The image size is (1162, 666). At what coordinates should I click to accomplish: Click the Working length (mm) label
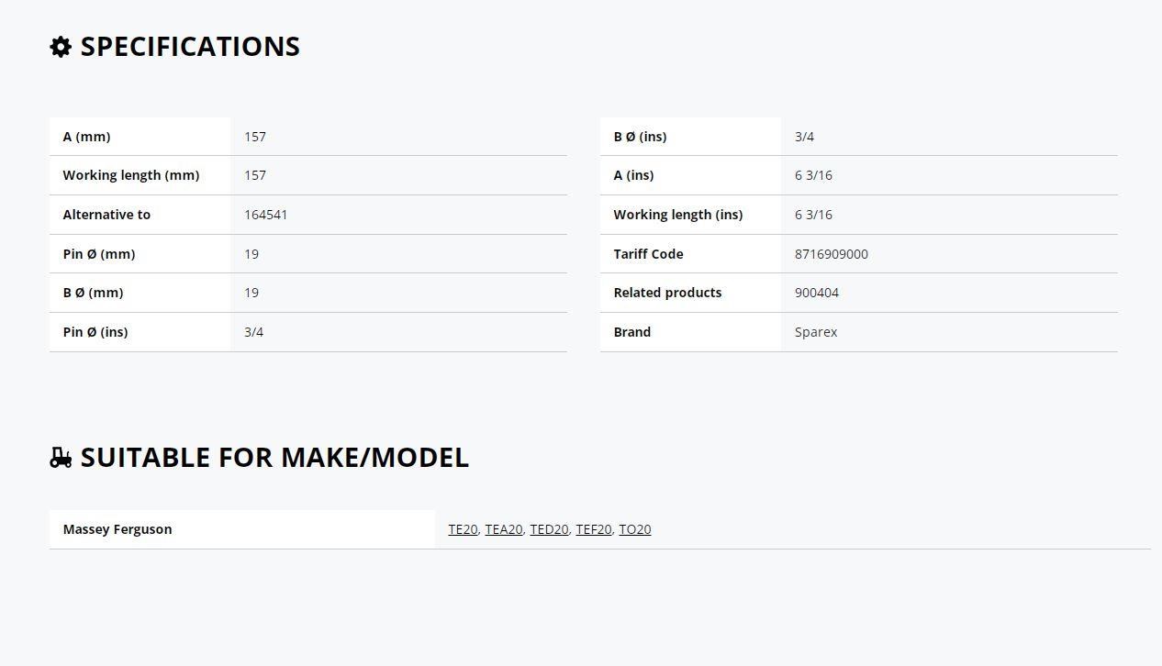pos(131,175)
